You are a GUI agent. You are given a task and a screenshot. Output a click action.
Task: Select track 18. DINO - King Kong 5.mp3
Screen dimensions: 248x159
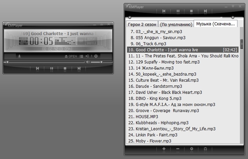(x=183, y=98)
